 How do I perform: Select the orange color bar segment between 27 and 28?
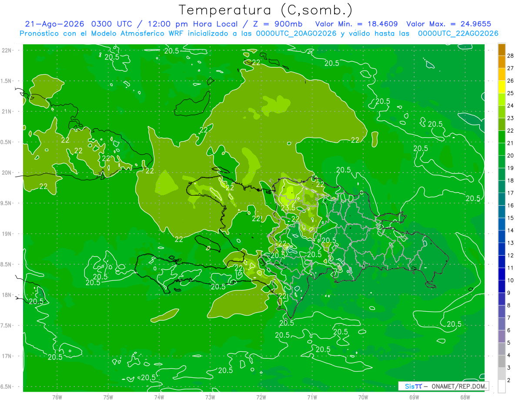coord(502,62)
